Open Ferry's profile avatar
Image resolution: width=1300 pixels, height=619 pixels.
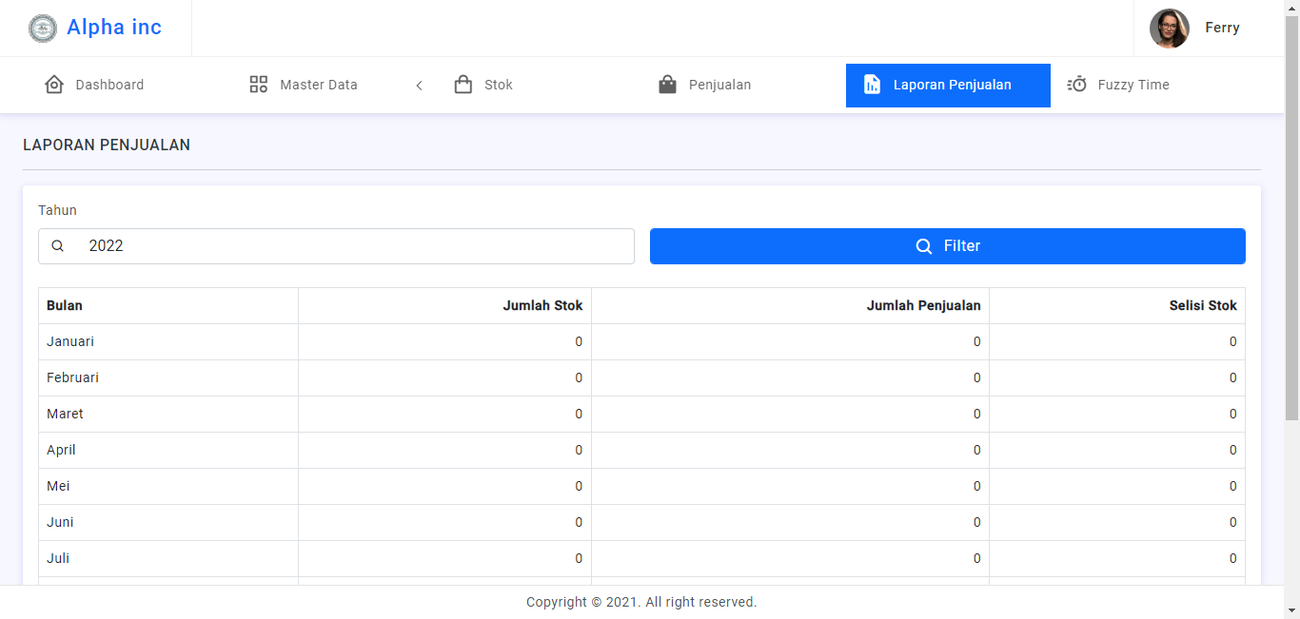(1169, 29)
